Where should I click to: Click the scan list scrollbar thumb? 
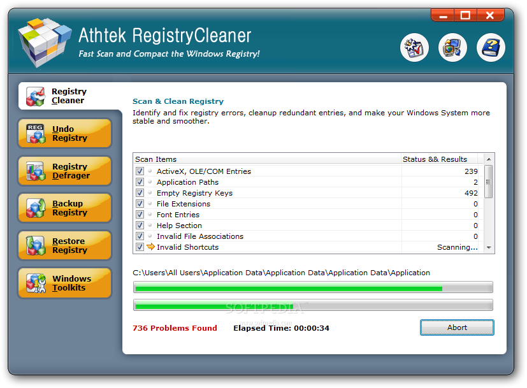tap(489, 182)
